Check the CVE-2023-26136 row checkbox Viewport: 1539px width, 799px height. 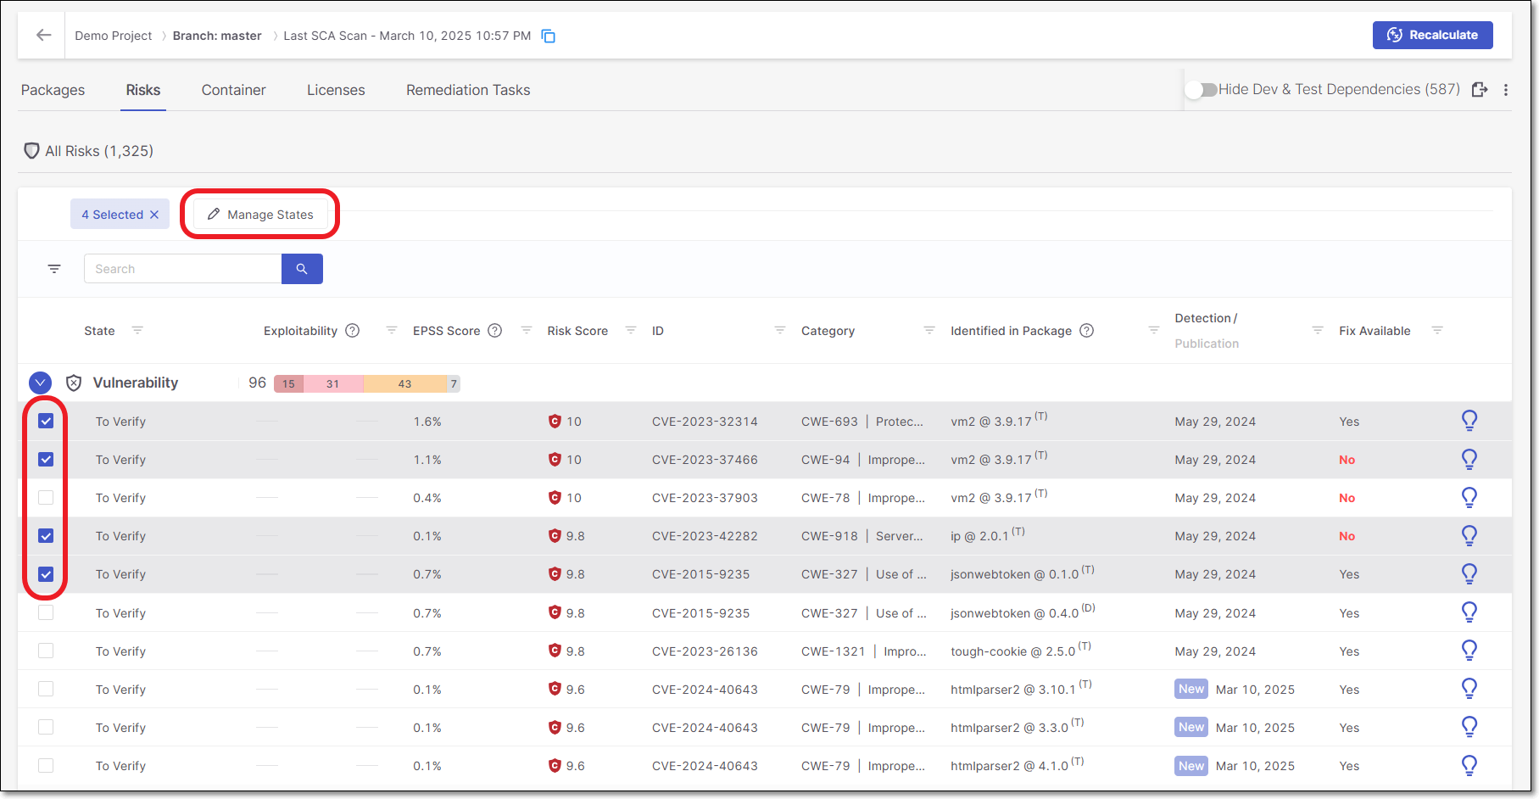(46, 651)
